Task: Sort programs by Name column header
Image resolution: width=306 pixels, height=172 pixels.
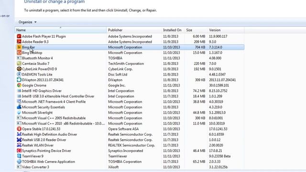Action: [61, 30]
